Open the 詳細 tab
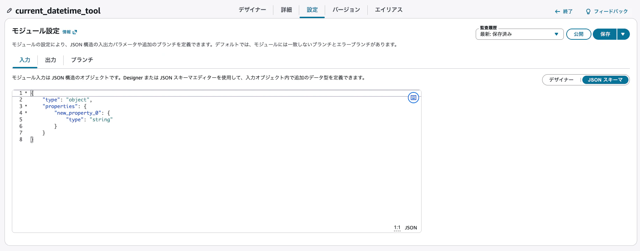Viewport: 640px width, 251px height. pos(286,10)
